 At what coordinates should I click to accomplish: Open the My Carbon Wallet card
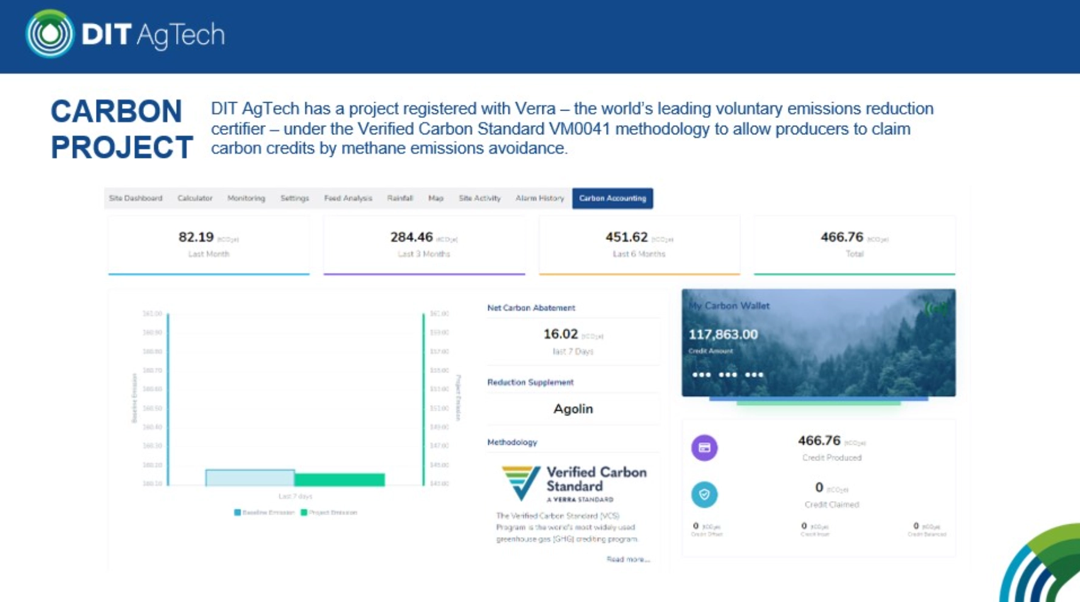(x=818, y=343)
